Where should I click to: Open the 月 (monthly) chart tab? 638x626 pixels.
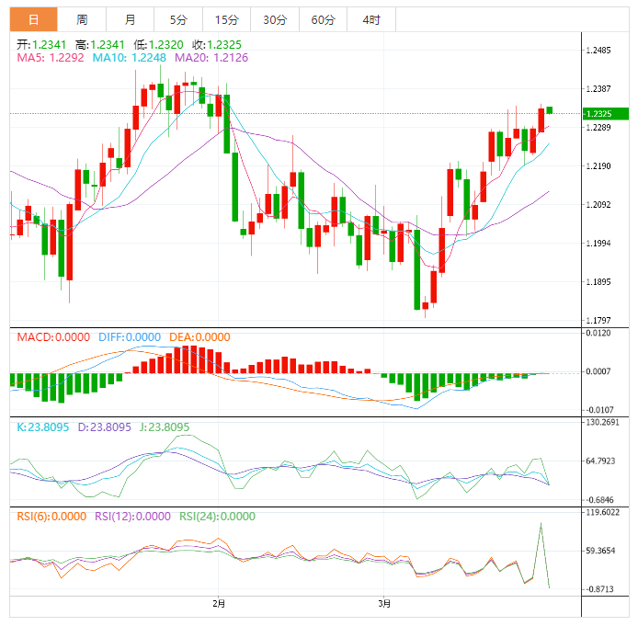click(131, 19)
